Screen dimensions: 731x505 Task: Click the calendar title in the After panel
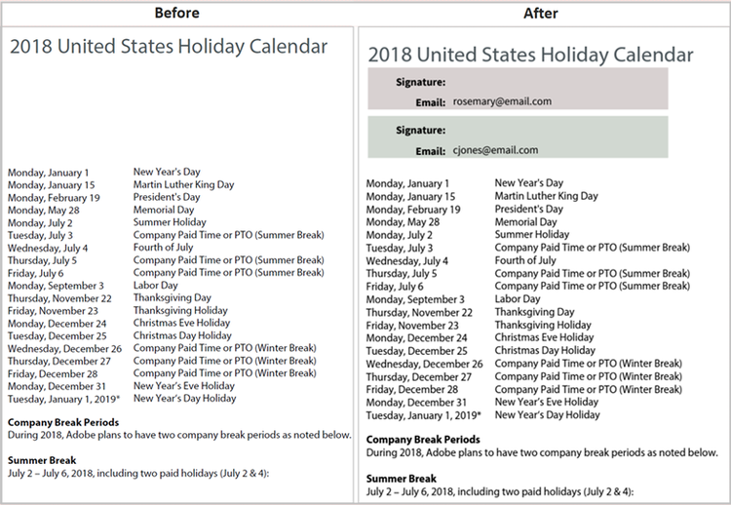tap(530, 55)
